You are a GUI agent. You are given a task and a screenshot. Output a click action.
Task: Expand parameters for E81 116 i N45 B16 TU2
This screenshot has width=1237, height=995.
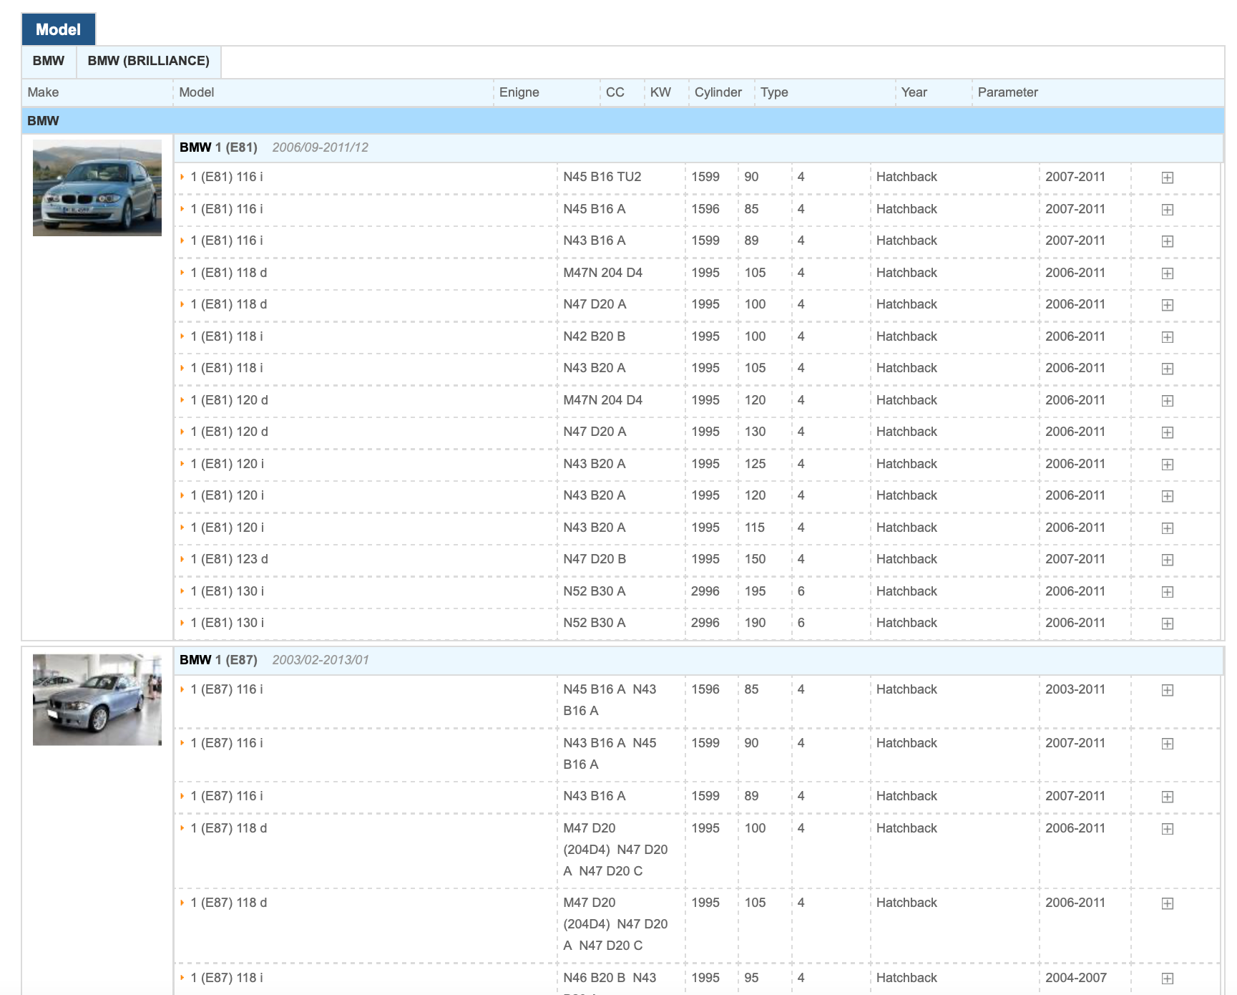click(1167, 178)
